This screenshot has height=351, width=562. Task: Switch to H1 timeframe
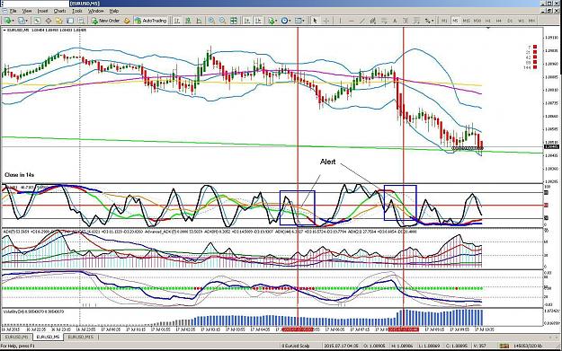487,21
